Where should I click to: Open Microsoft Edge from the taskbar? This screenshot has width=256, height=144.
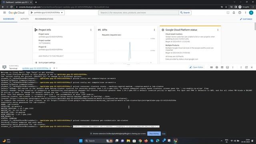click(158, 141)
